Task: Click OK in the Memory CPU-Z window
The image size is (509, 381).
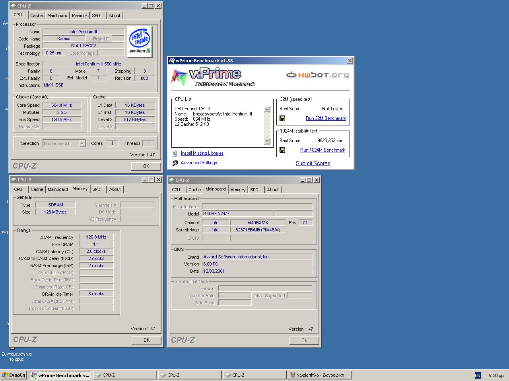Action: pos(146,340)
